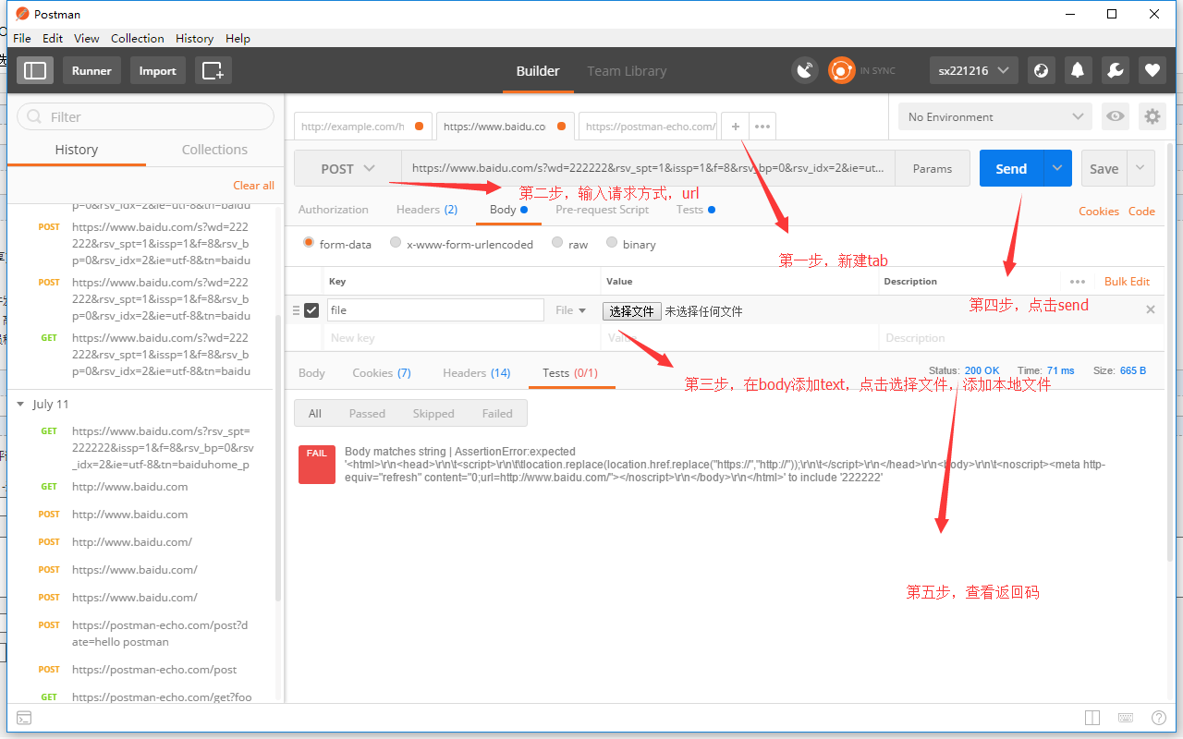Open keyboard shortcuts icon
Viewport: 1183px width, 739px height.
(x=1126, y=718)
